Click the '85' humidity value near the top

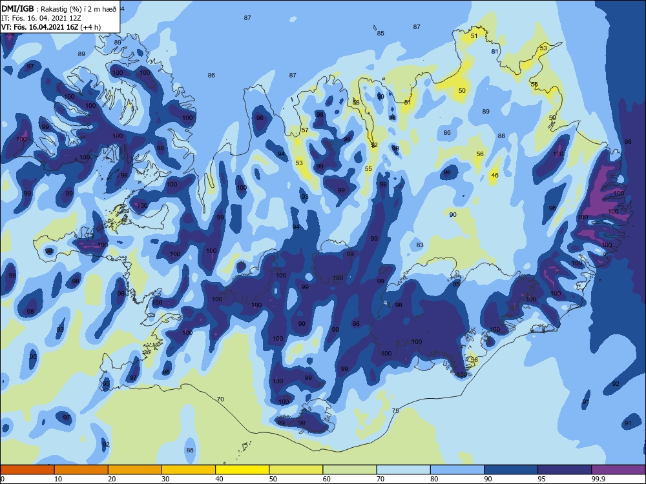point(380,34)
